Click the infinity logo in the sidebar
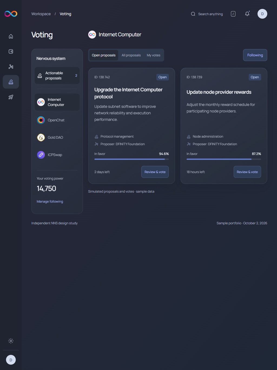 pyautogui.click(x=11, y=14)
